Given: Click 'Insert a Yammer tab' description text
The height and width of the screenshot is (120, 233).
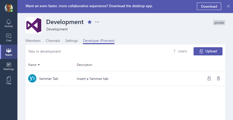Looking at the screenshot, I should tap(92, 79).
